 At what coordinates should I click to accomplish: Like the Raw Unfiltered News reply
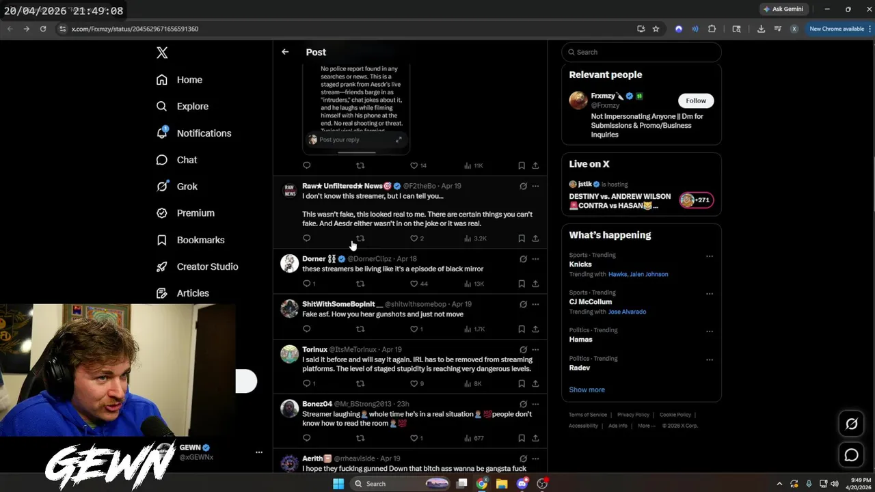tap(417, 238)
